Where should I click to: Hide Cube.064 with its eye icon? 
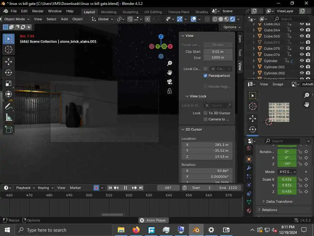click(x=302, y=30)
